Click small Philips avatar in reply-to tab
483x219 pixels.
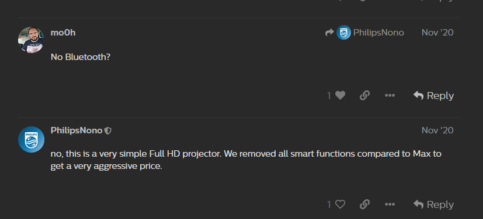coord(343,32)
